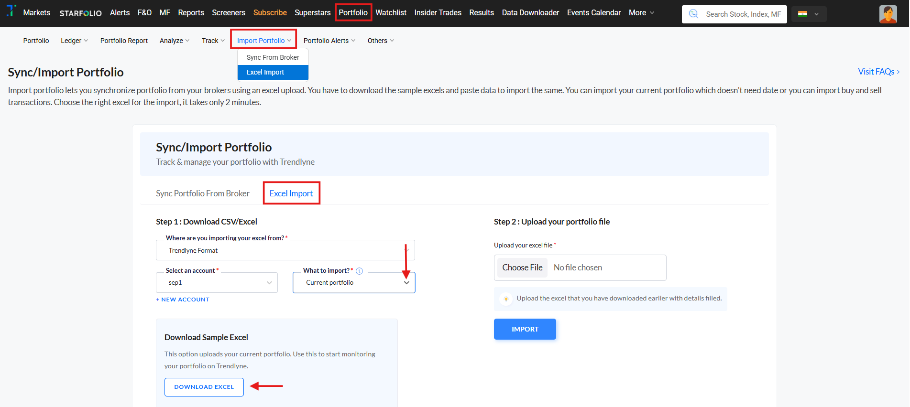This screenshot has width=910, height=407.
Task: Open the Import Portfolio dropdown
Action: coord(264,41)
